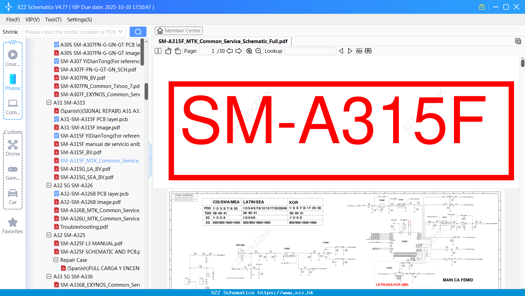
Task: Open the model number dropdown arrow
Action: (x=120, y=32)
